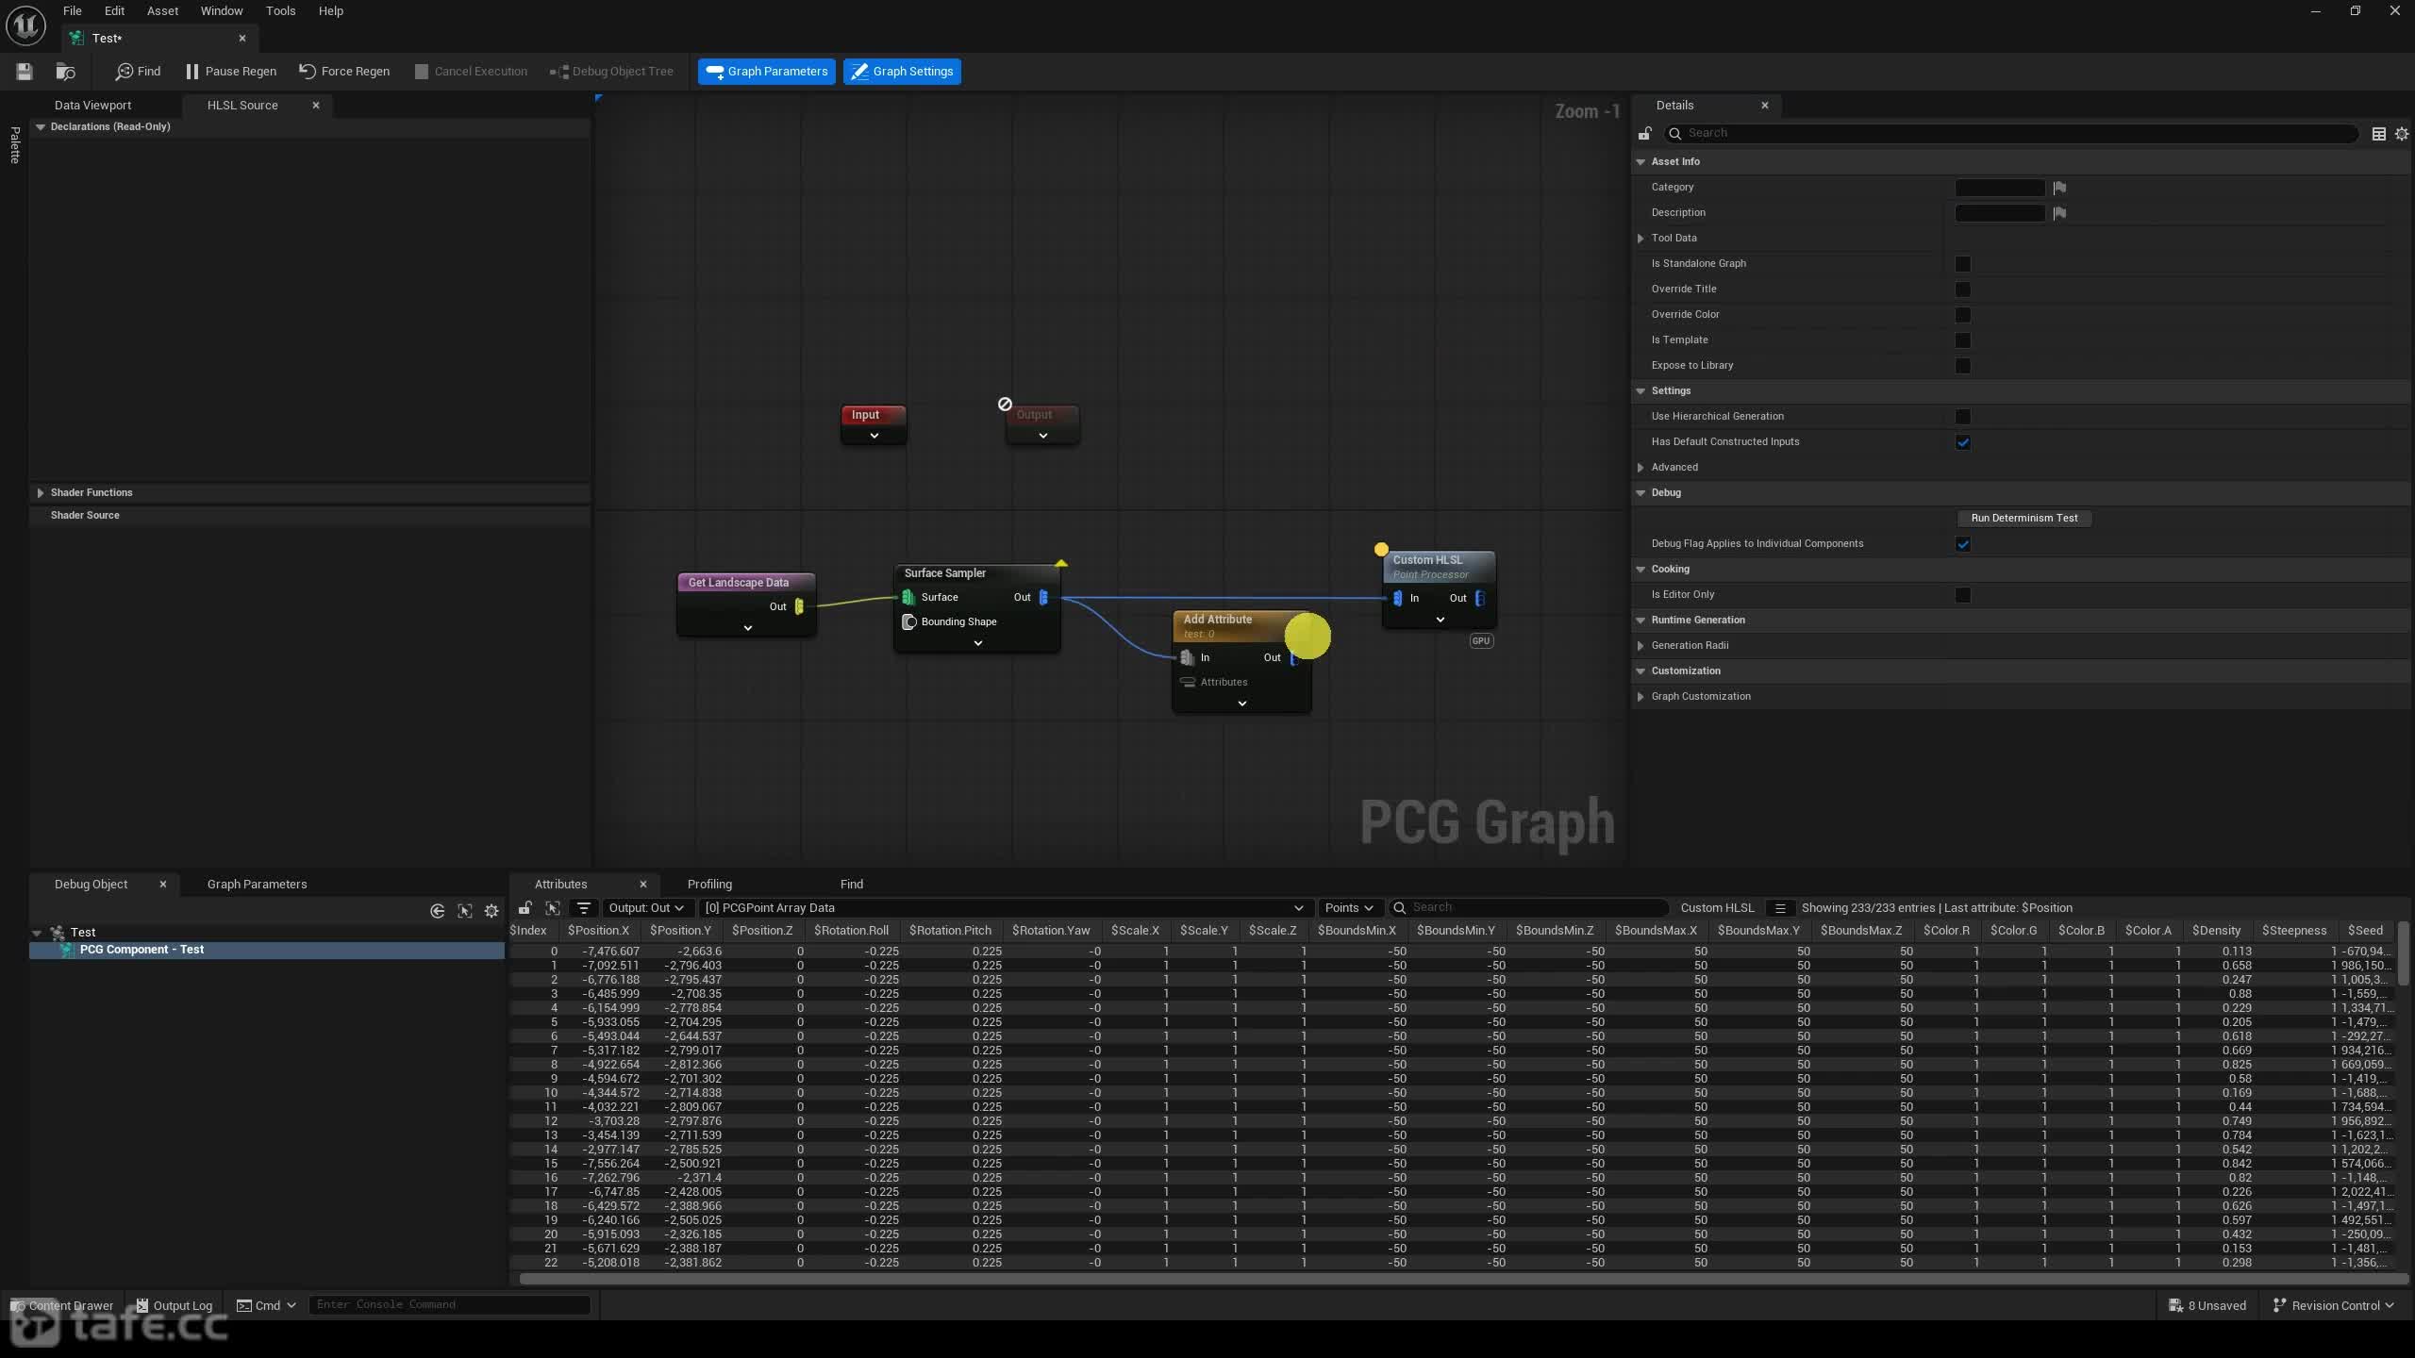Toggle the Use Hierarchical Generation checkbox

[x=1963, y=417]
